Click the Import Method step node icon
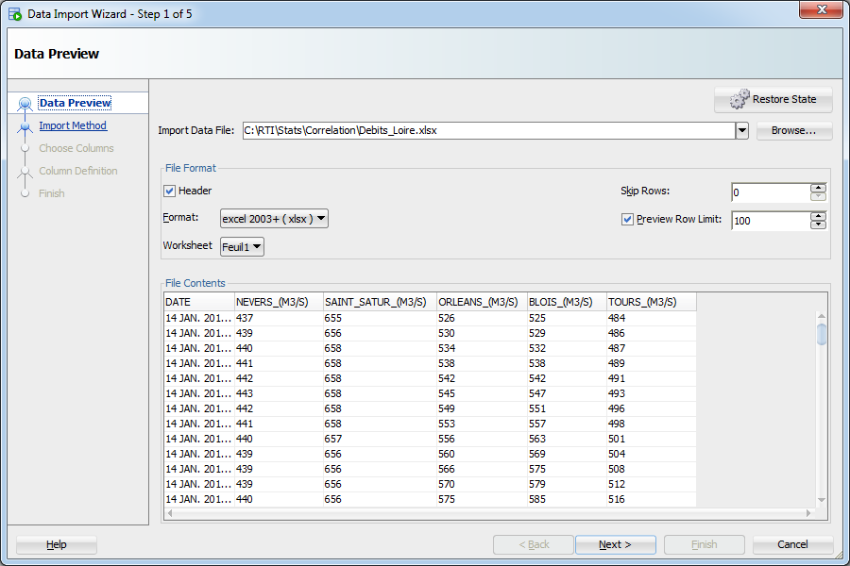This screenshot has width=850, height=566. point(25,126)
